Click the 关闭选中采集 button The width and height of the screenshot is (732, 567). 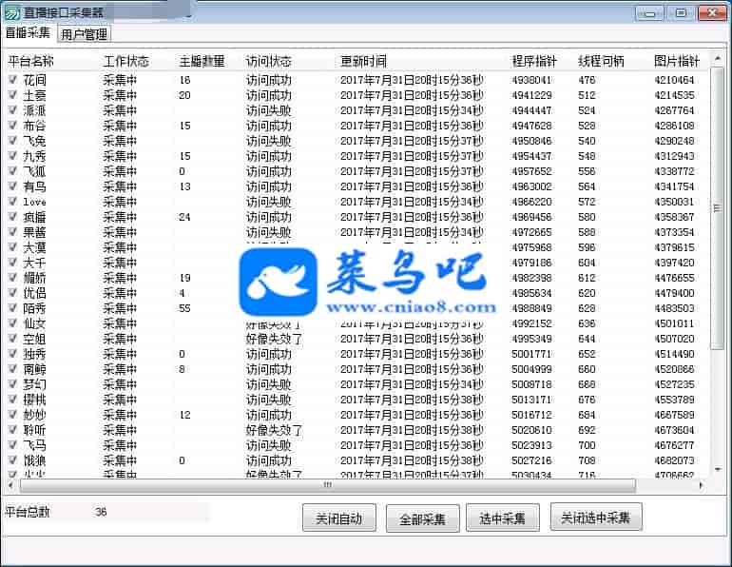(596, 517)
